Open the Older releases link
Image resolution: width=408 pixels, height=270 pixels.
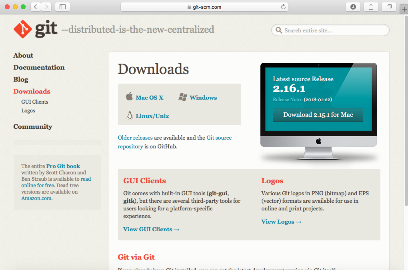pos(135,138)
